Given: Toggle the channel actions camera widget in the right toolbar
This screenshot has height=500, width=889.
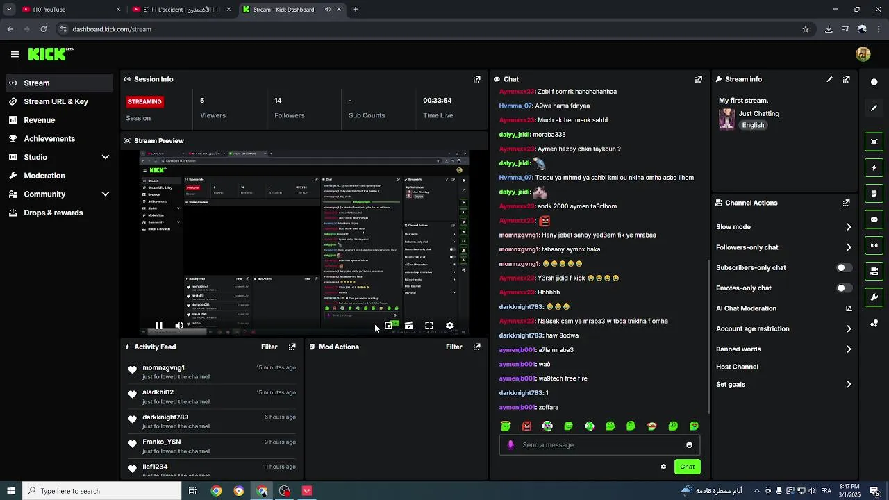Looking at the screenshot, I should (x=874, y=272).
